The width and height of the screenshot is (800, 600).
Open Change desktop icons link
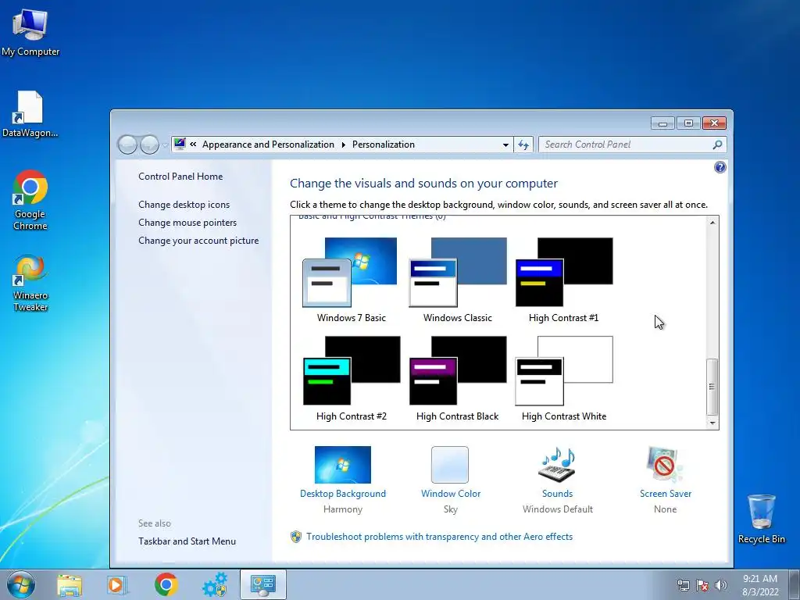click(184, 205)
